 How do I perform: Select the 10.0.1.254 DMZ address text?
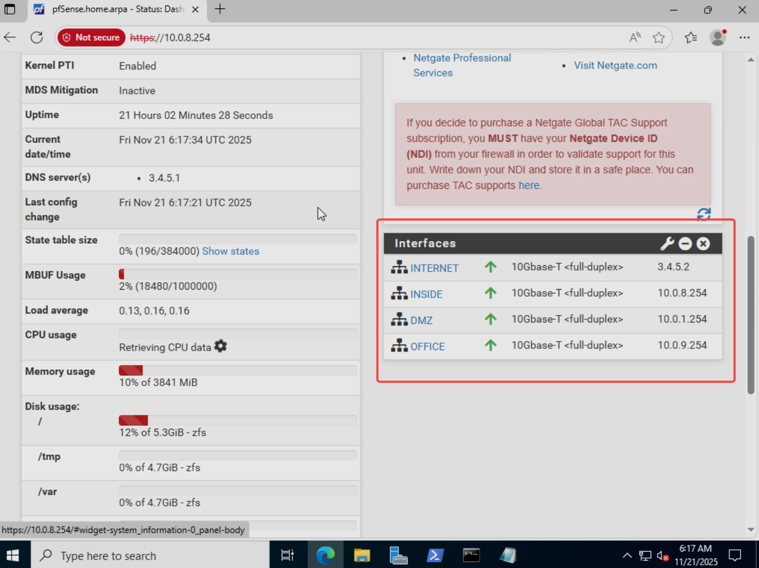(x=682, y=319)
